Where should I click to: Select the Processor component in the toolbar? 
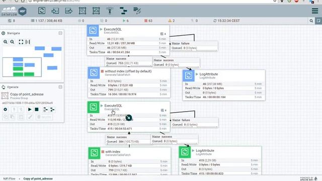click(x=42, y=11)
